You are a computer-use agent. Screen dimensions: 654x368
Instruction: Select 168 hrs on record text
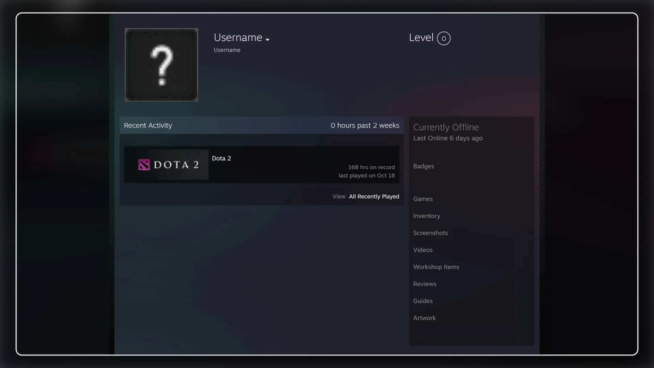click(371, 167)
